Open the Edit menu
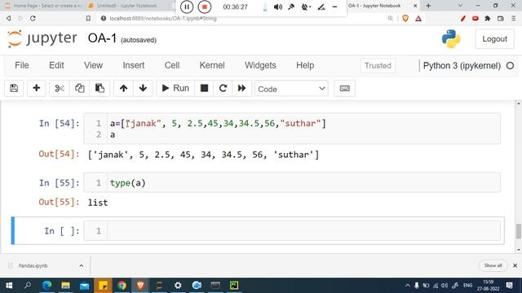Screen dimensions: 522x293 click(x=56, y=65)
